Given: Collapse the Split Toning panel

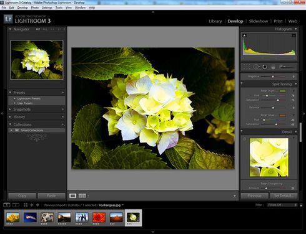Looking at the screenshot, I should [x=296, y=84].
